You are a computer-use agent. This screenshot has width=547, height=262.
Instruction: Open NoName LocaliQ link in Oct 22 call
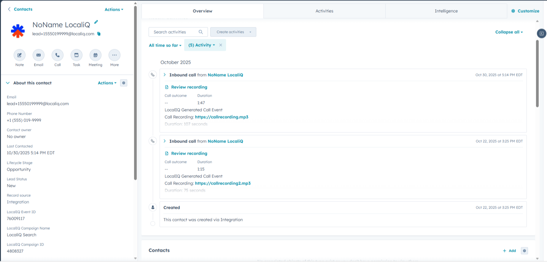point(225,141)
